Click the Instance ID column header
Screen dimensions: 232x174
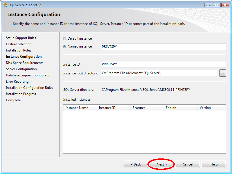[114, 108]
